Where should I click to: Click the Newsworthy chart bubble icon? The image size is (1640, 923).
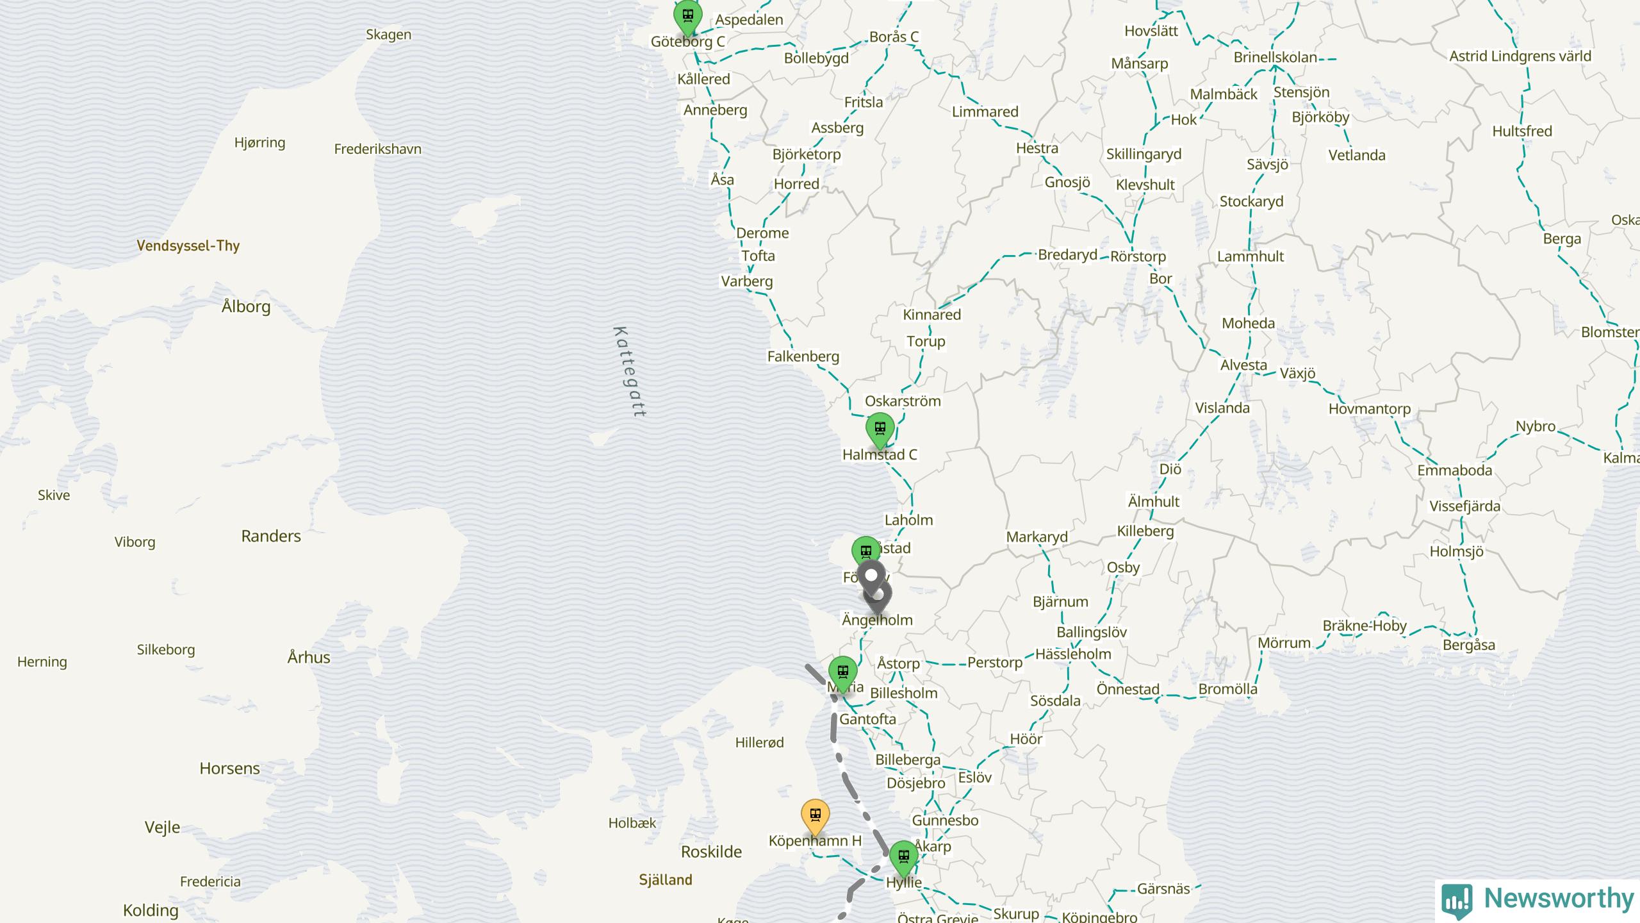(1457, 901)
